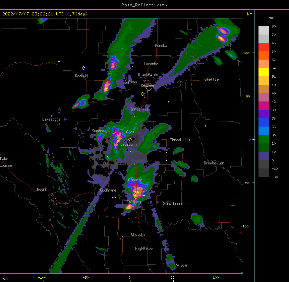Click the Blackfalds city label
This screenshot has height=282, width=289.
click(148, 75)
